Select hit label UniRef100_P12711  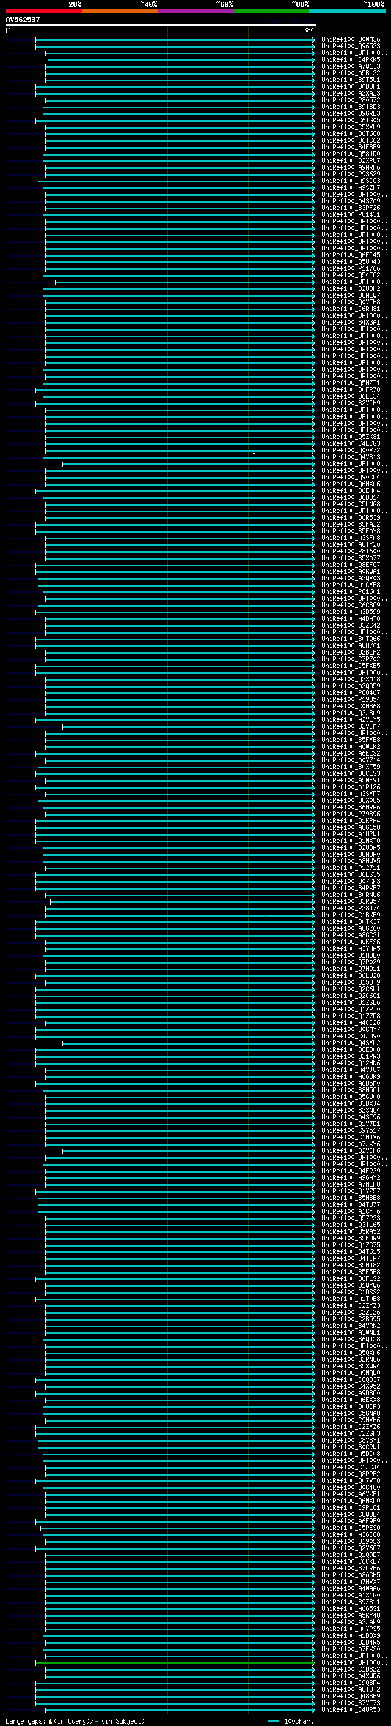[351, 868]
